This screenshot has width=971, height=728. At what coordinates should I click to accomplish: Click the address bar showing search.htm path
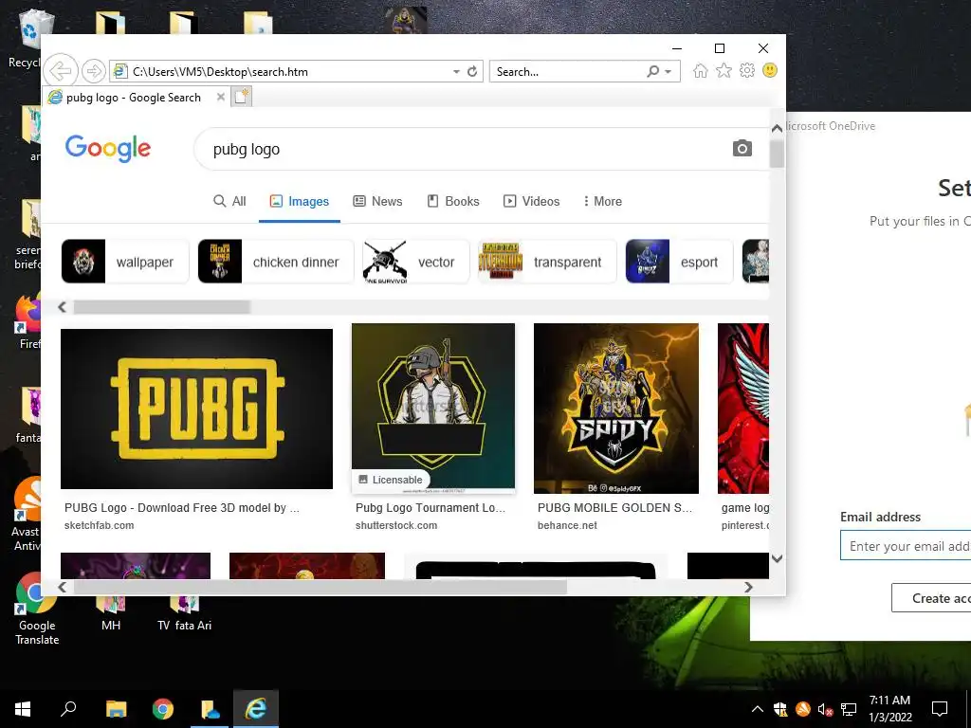(x=282, y=71)
